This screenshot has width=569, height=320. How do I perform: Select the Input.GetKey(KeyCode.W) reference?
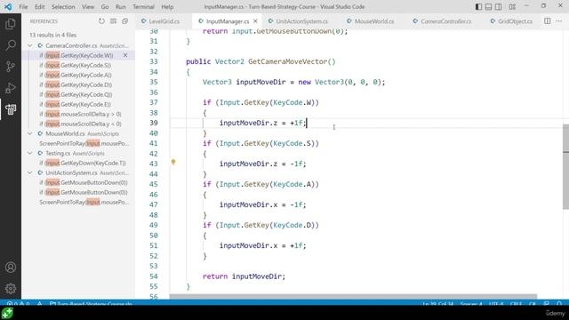click(x=76, y=55)
